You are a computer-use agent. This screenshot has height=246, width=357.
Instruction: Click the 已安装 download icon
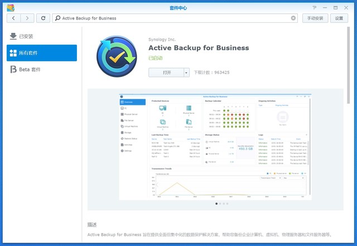(13, 36)
